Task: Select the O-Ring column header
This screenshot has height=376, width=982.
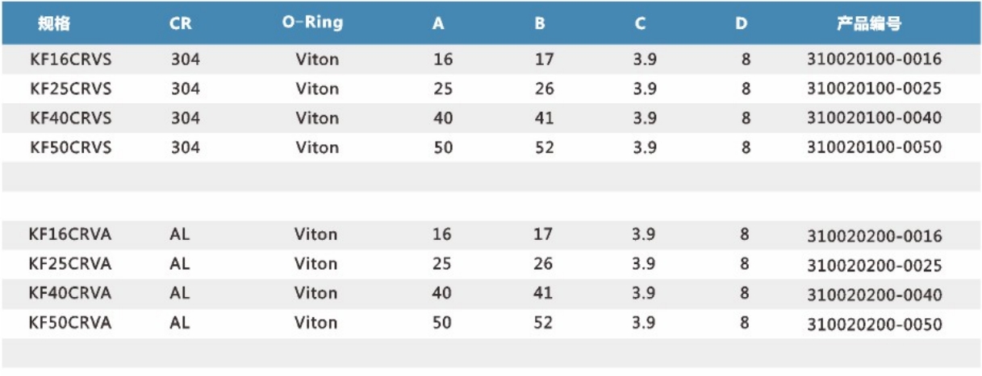Action: (x=312, y=23)
